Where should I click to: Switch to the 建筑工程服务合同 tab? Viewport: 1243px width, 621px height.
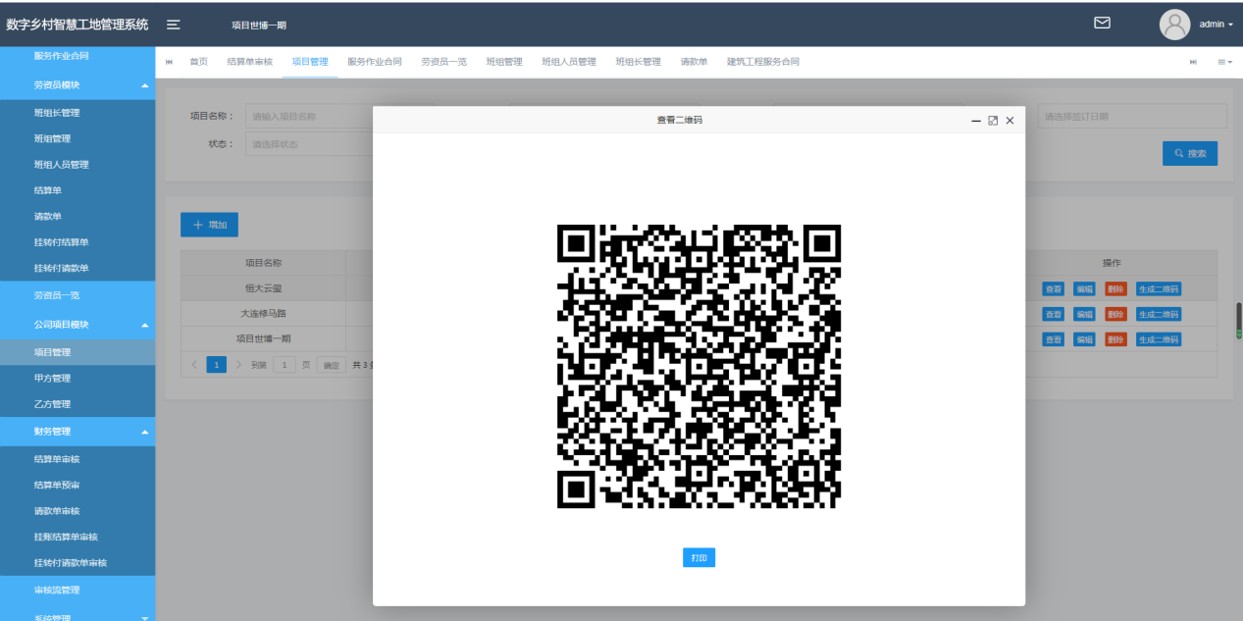[763, 62]
